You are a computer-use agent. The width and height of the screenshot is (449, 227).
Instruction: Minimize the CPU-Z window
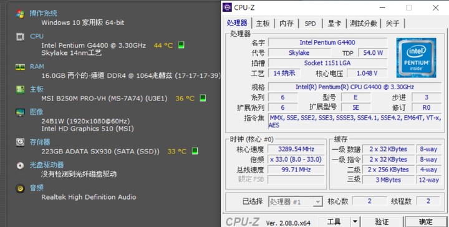coord(382,7)
